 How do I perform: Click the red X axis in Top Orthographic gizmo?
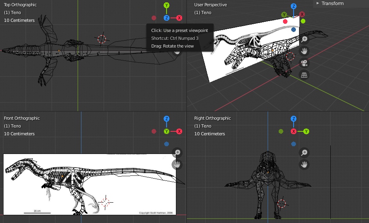[x=179, y=18]
